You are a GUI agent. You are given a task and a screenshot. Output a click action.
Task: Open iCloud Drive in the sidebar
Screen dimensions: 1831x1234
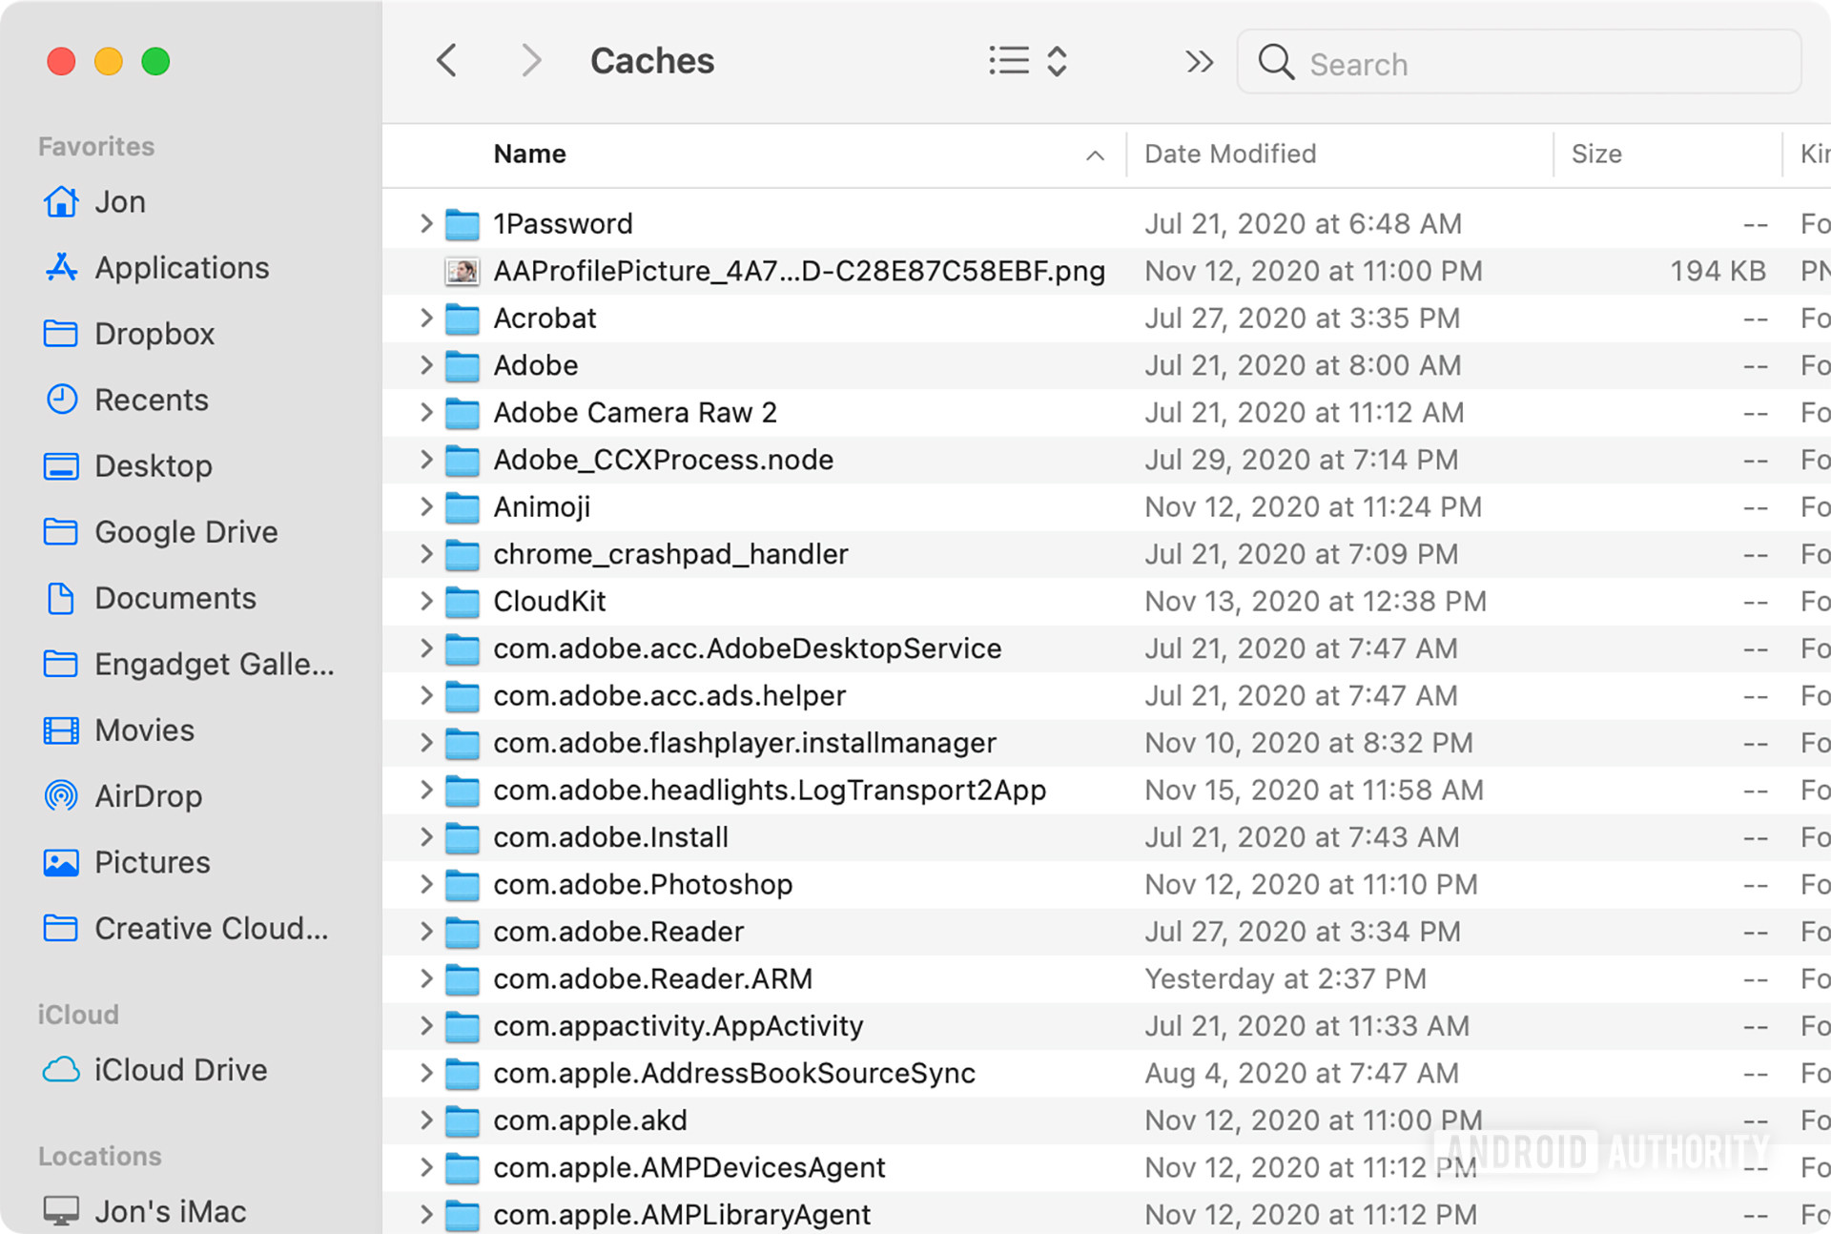click(180, 1070)
